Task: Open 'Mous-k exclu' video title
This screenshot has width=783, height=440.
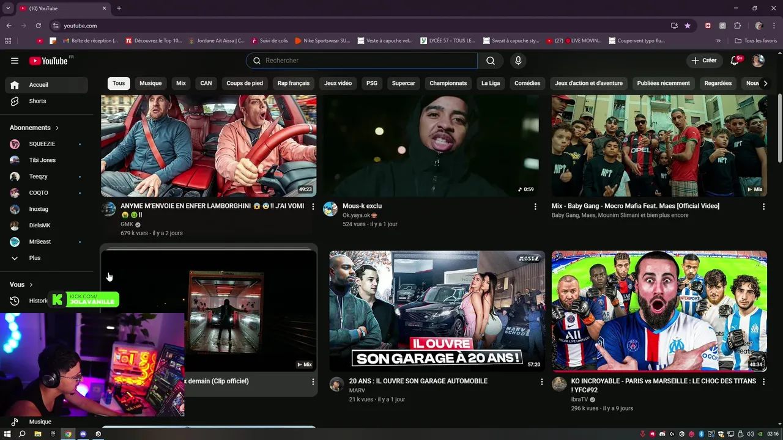Action: tap(362, 206)
